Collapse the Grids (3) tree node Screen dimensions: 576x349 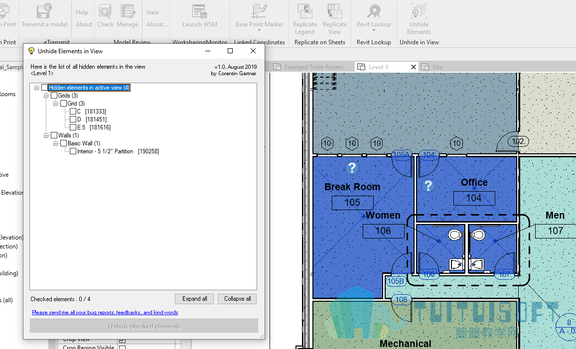tap(46, 96)
